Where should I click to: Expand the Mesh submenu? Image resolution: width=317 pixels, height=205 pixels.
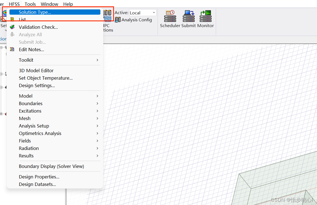coord(55,118)
